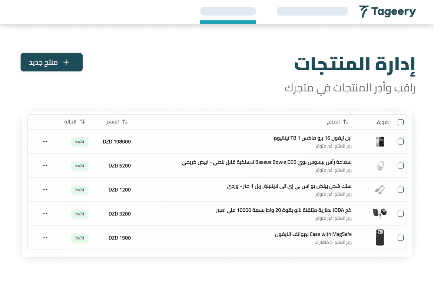This screenshot has height=282, width=434.
Task: Check the Case with MagSafe row checkbox
Action: [x=401, y=238]
